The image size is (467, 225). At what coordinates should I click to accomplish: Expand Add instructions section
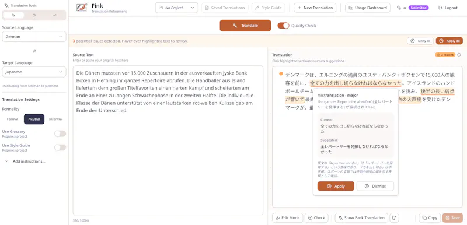[x=25, y=161]
